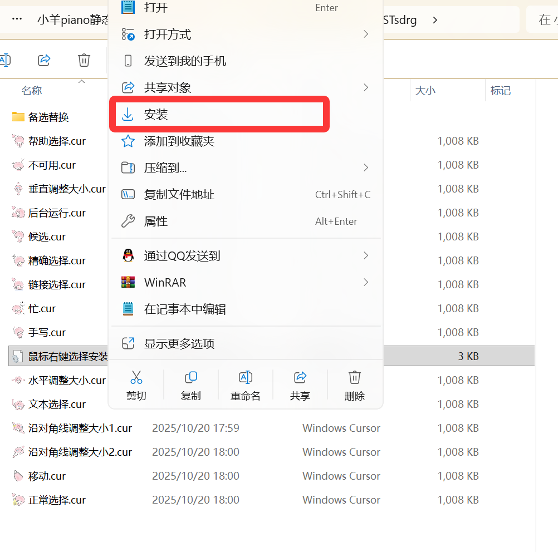The height and width of the screenshot is (552, 558).
Task: Click the share icon in Explorer toolbar
Action: [45, 60]
